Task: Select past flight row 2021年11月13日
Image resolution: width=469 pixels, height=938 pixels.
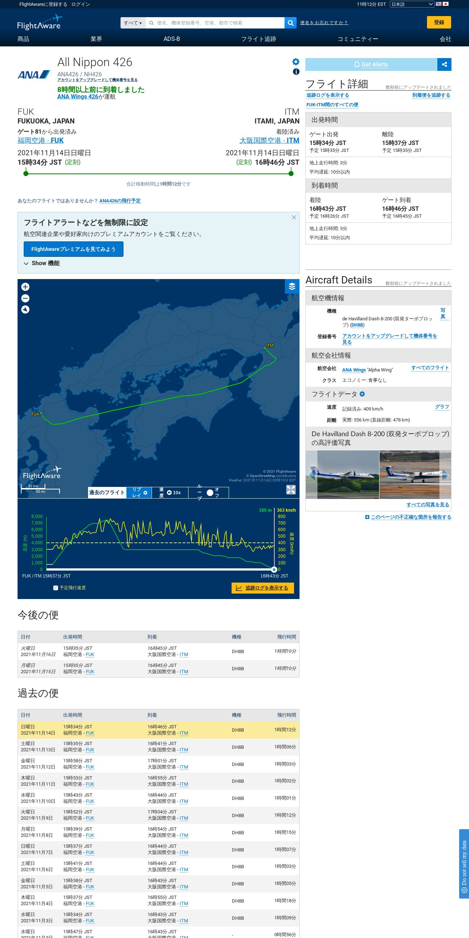Action: (159, 747)
